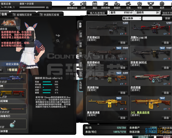
Task: Click the wrench upgrade icon on 黄金追击者
Action: click(x=162, y=98)
